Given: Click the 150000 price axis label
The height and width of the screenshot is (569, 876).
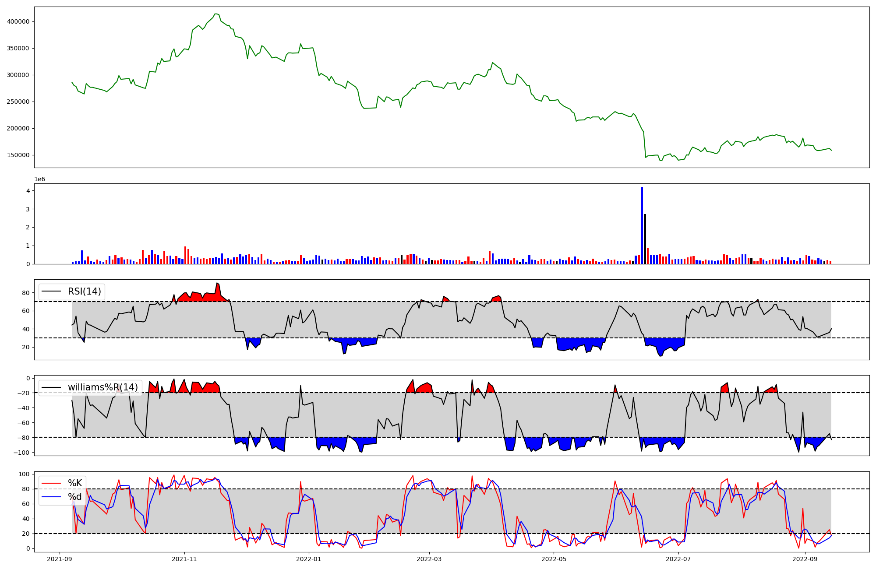Looking at the screenshot, I should pyautogui.click(x=18, y=155).
